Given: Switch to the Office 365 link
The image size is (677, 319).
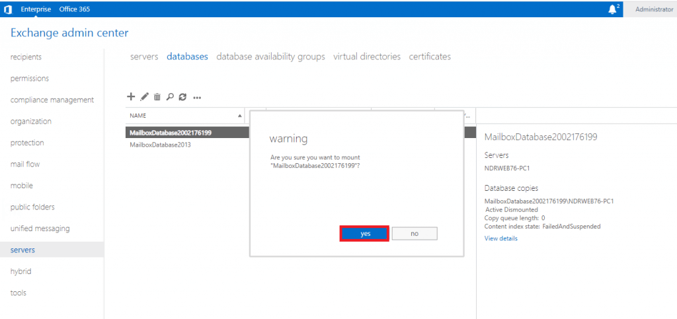Looking at the screenshot, I should click(74, 9).
